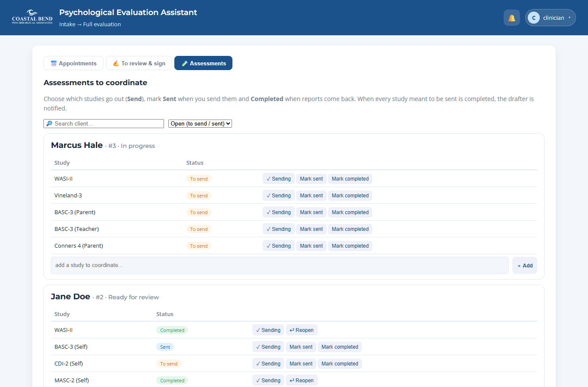This screenshot has width=588, height=387.
Task: Mark Marcus Hale WASI-II completed
Action: (350, 179)
